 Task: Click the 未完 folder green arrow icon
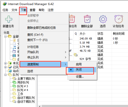click(10, 63)
